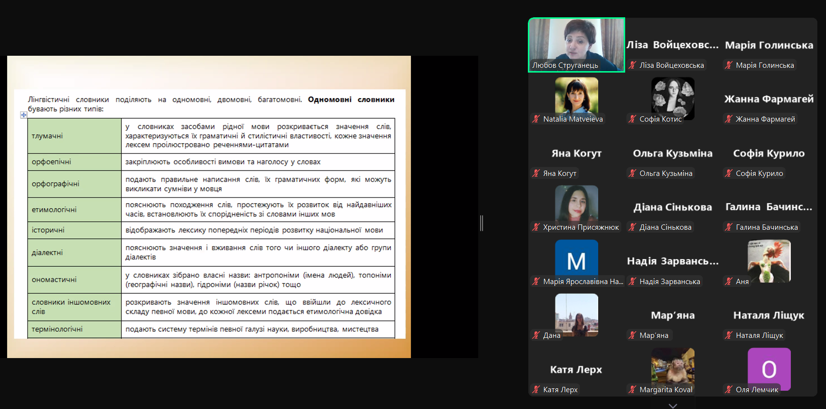Click muted mic icon beside Яна Когут
Viewport: 826px width, 409px height.
coord(536,174)
